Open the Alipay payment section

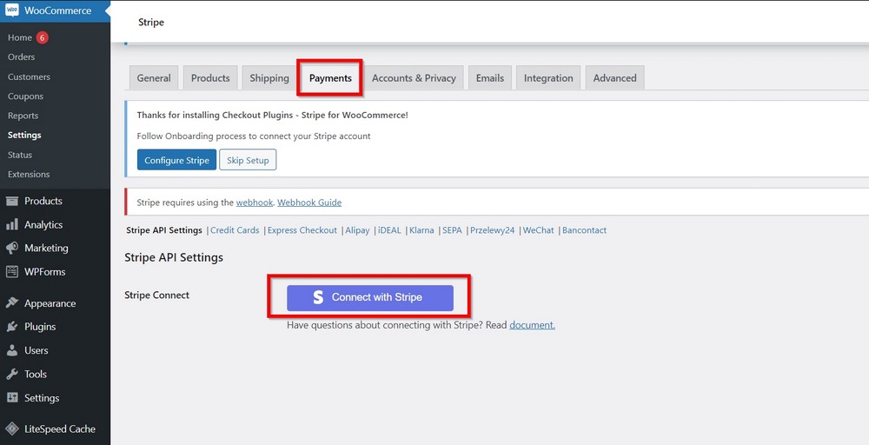pyautogui.click(x=357, y=230)
